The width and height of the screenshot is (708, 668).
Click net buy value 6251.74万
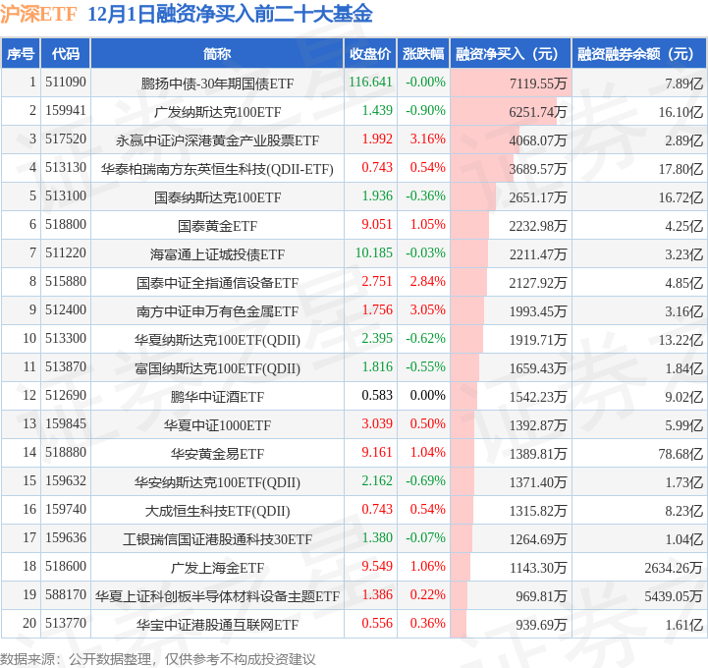pyautogui.click(x=538, y=112)
